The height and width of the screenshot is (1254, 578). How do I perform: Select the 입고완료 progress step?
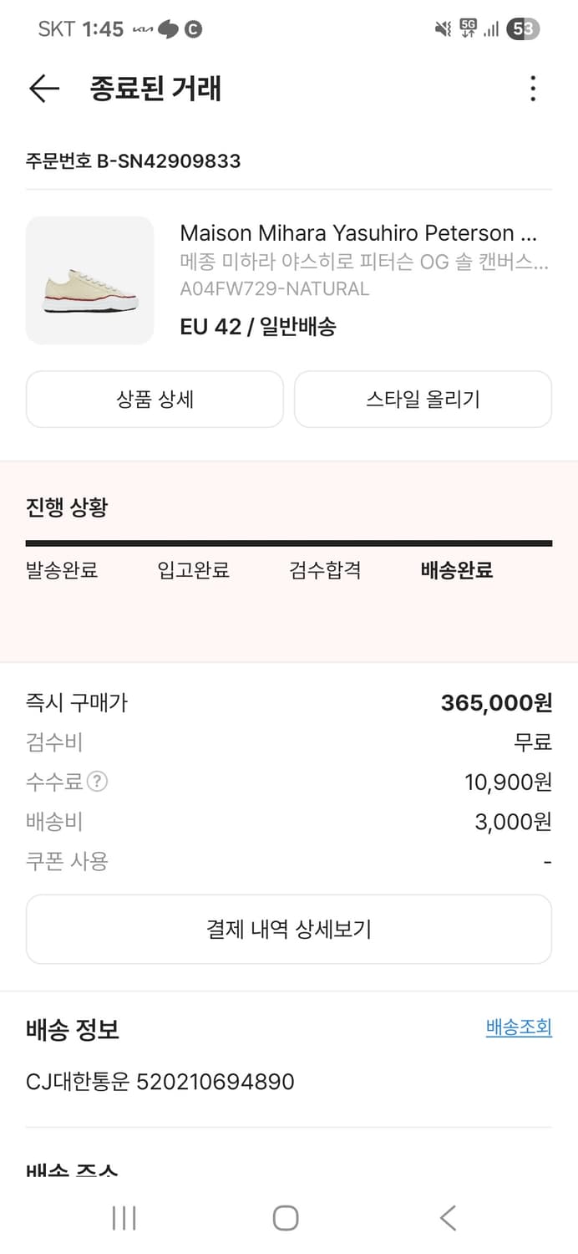coord(193,570)
